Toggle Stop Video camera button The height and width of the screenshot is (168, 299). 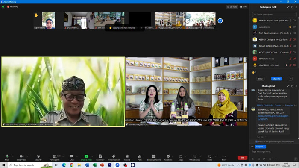[21, 156]
